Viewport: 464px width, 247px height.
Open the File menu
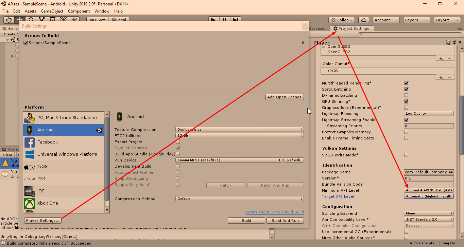click(x=6, y=11)
